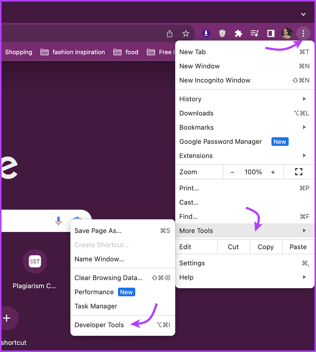This screenshot has width=316, height=352.
Task: Click the profile avatar picture
Action: pos(287,33)
